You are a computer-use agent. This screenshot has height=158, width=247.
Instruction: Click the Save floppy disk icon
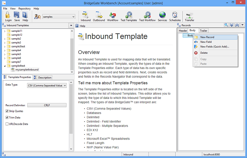[17, 15]
